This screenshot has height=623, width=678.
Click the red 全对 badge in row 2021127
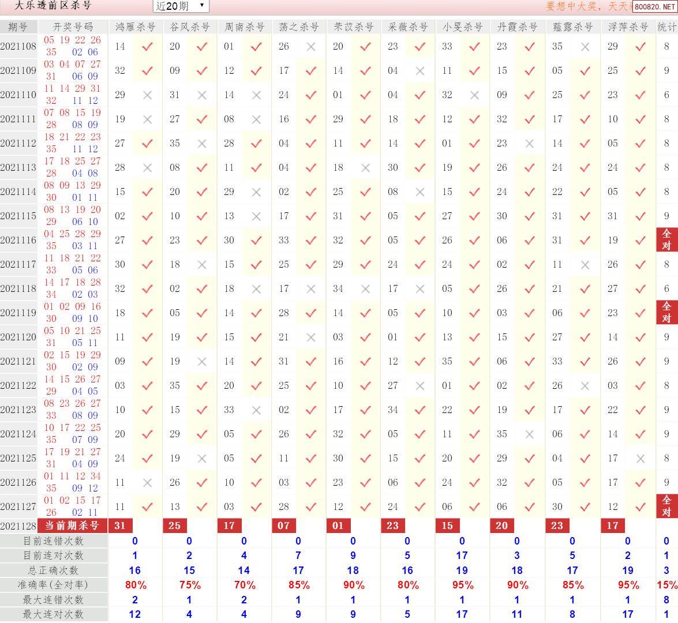point(666,506)
